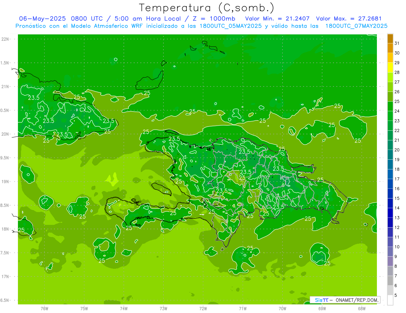Click the white bottom swatch of color scale

390,300
